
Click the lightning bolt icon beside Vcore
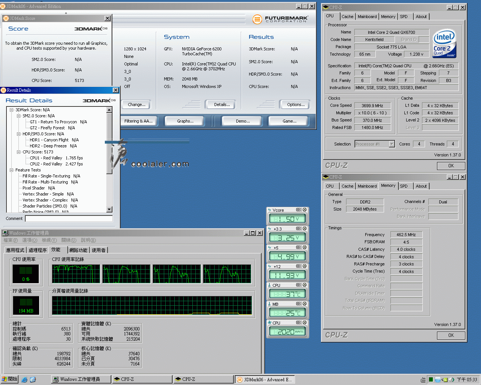pos(269,210)
